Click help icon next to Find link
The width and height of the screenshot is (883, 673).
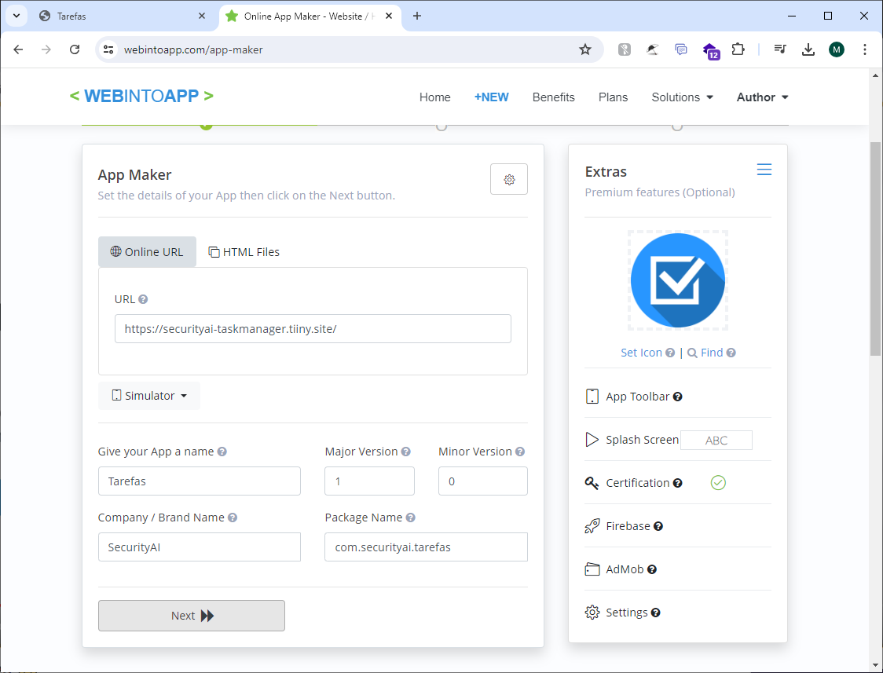(731, 353)
